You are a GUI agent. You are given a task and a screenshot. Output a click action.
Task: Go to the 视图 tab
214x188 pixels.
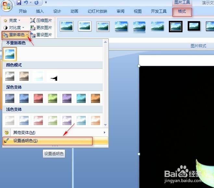tap(138, 11)
